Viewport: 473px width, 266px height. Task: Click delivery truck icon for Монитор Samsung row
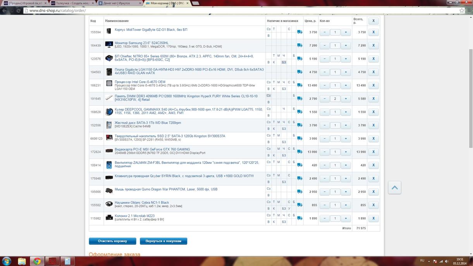(x=299, y=45)
